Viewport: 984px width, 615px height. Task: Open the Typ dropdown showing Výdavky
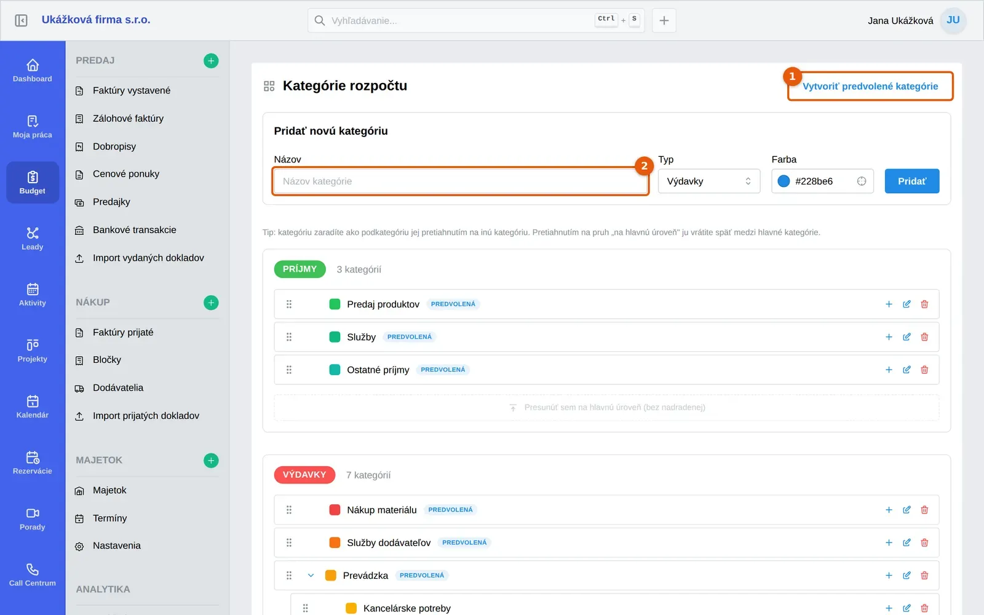(x=709, y=181)
